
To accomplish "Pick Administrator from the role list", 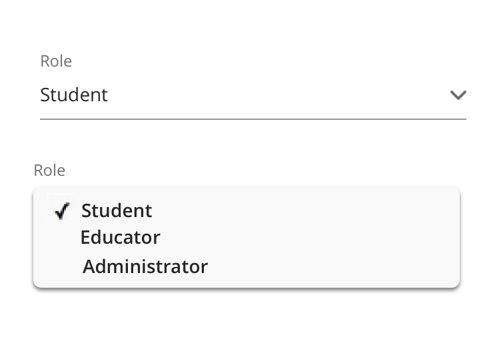I will pos(145,267).
